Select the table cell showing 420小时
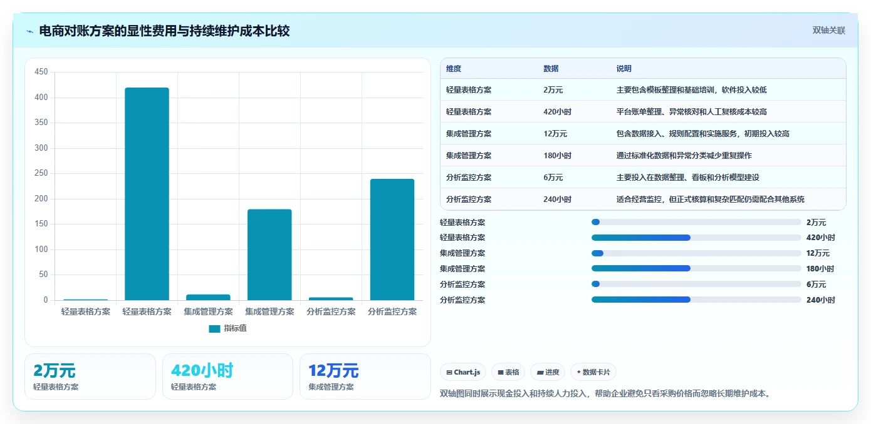 point(557,112)
